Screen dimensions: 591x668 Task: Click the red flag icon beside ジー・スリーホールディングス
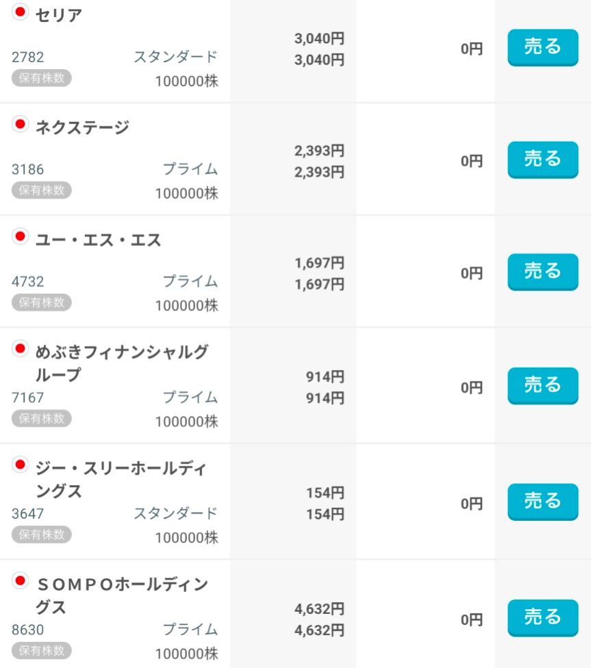(x=21, y=465)
